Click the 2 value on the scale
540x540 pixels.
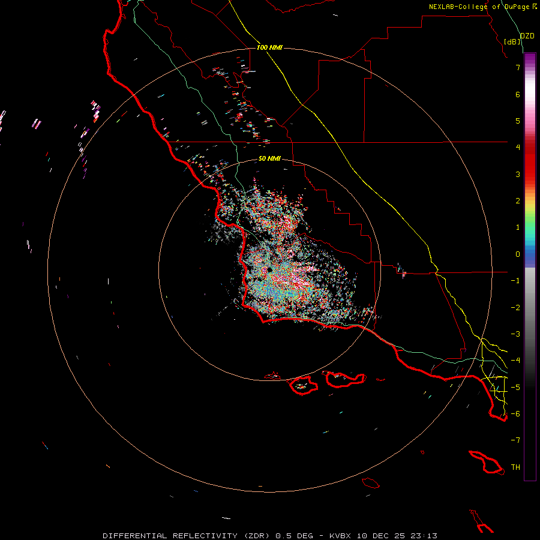[518, 201]
